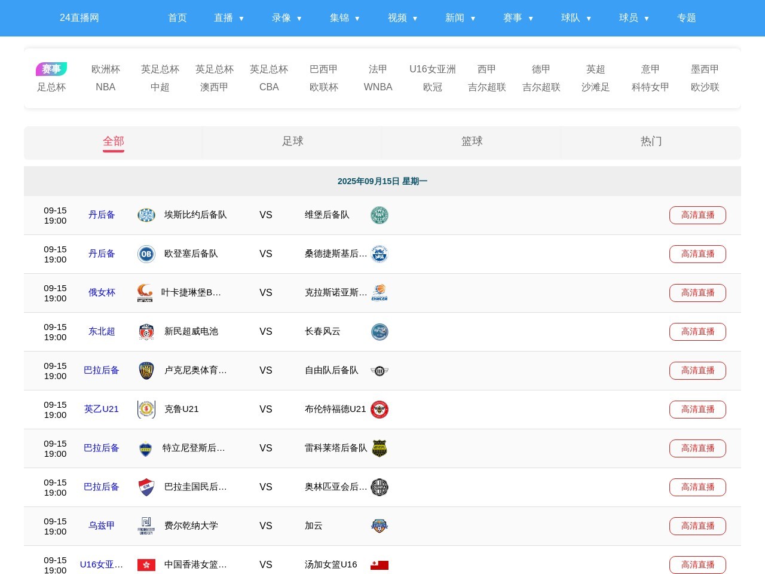Expand the 球队 navigation dropdown
The image size is (765, 574).
(x=576, y=18)
